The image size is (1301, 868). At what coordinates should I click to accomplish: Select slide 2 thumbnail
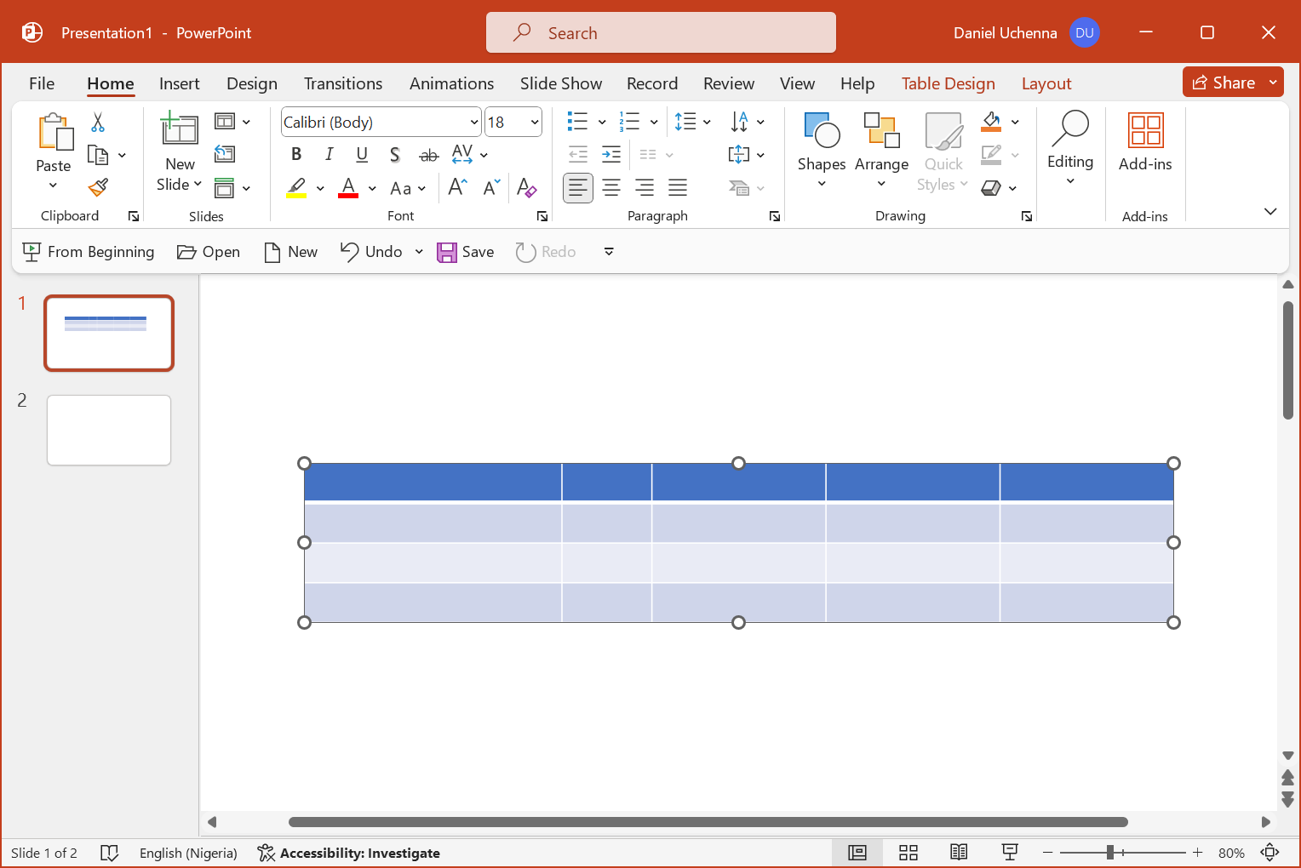108,430
